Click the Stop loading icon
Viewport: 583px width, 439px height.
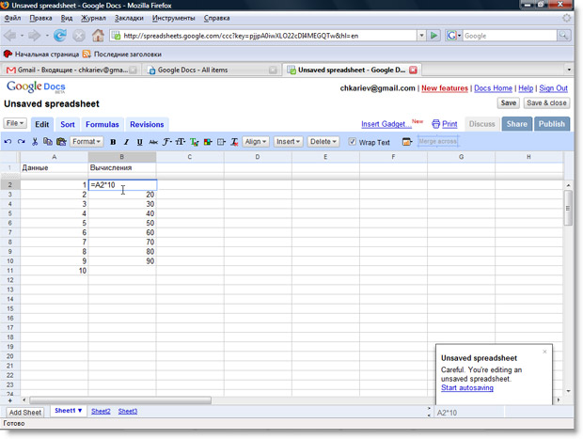(x=79, y=36)
